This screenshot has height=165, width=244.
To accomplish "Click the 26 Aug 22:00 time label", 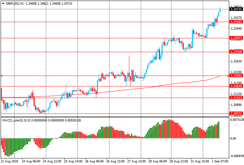I will (x=115, y=161).
